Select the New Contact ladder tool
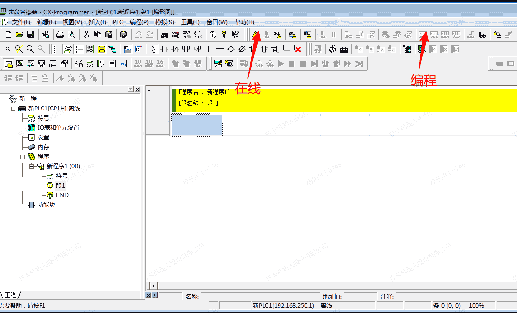 (164, 49)
